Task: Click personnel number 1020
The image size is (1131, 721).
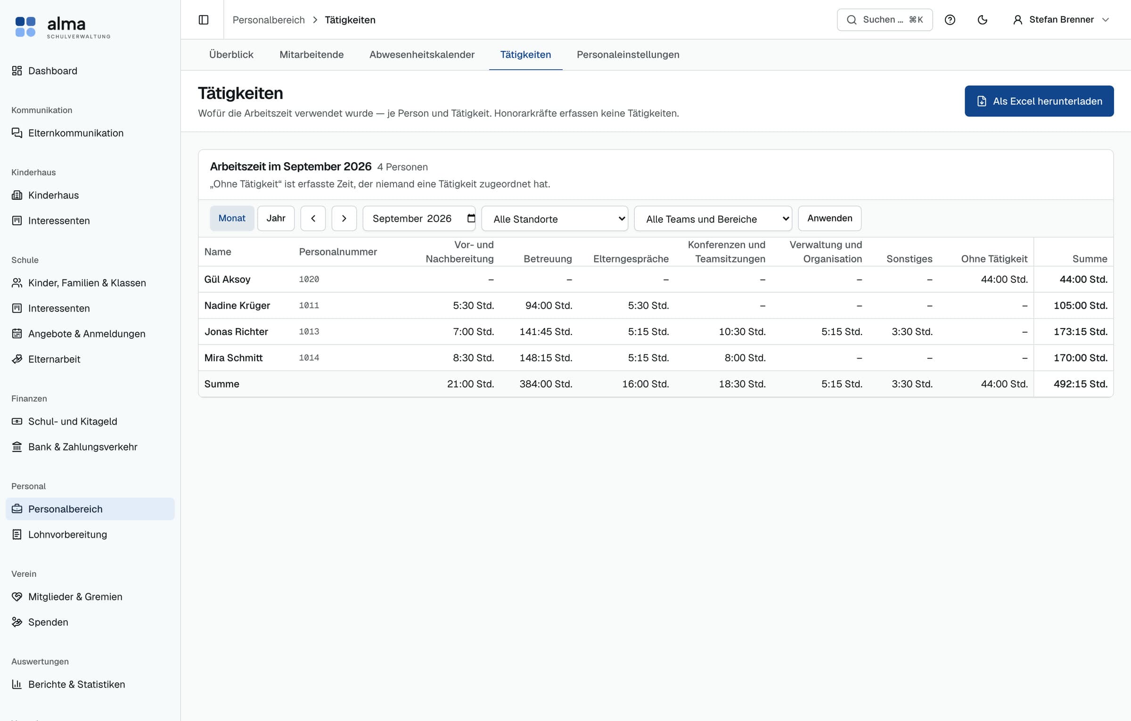Action: point(309,279)
